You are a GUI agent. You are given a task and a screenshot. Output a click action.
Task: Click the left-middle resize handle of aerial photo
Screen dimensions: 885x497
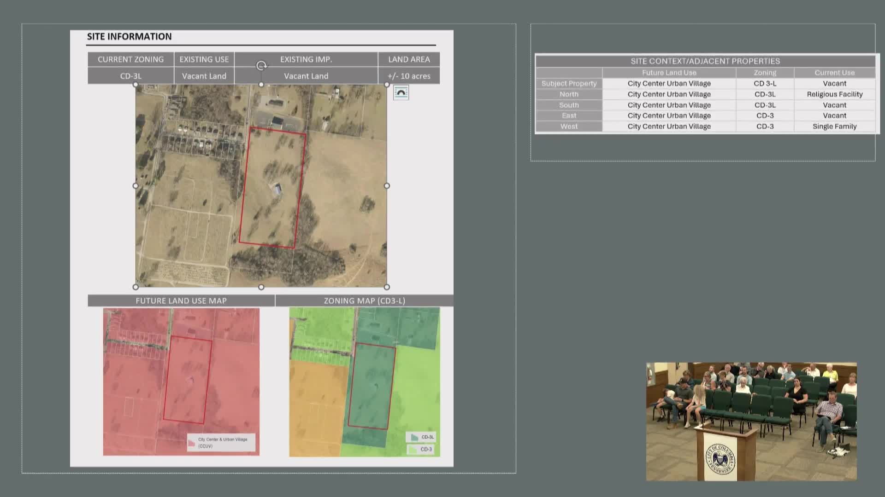point(136,185)
